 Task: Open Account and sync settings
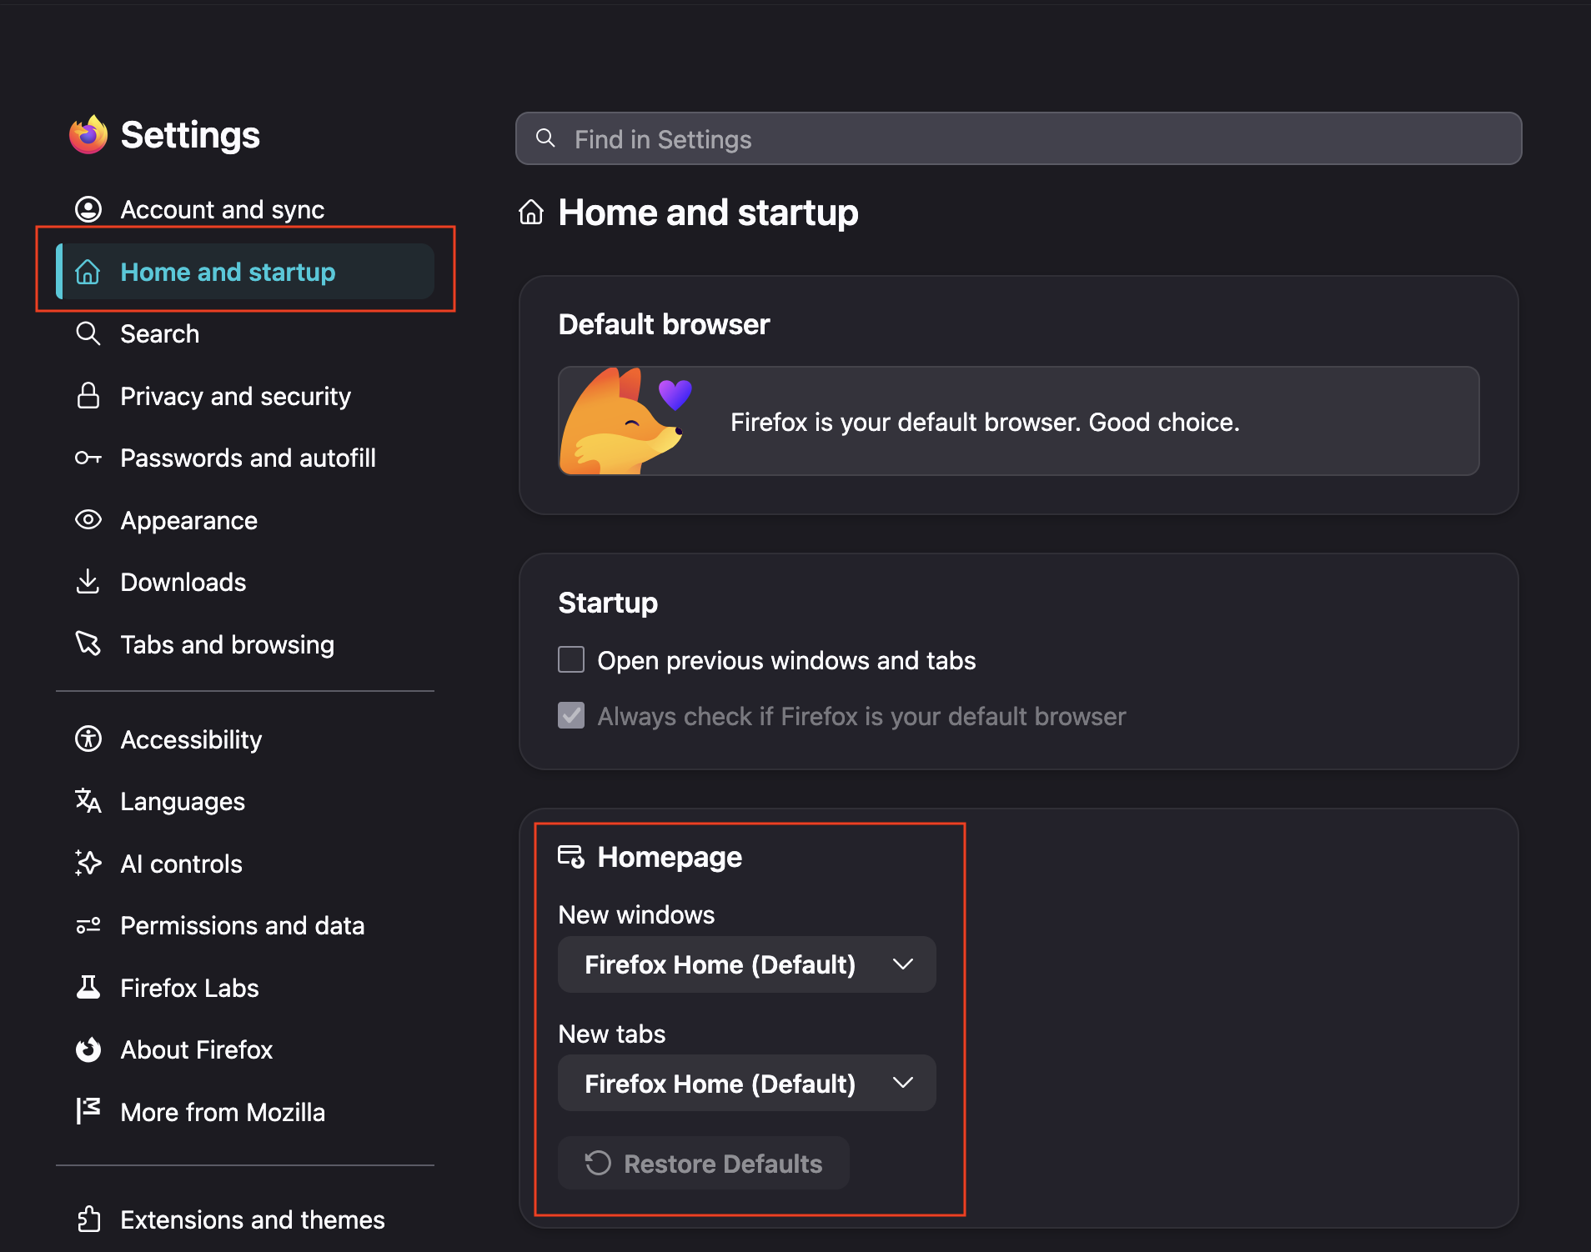coord(245,209)
